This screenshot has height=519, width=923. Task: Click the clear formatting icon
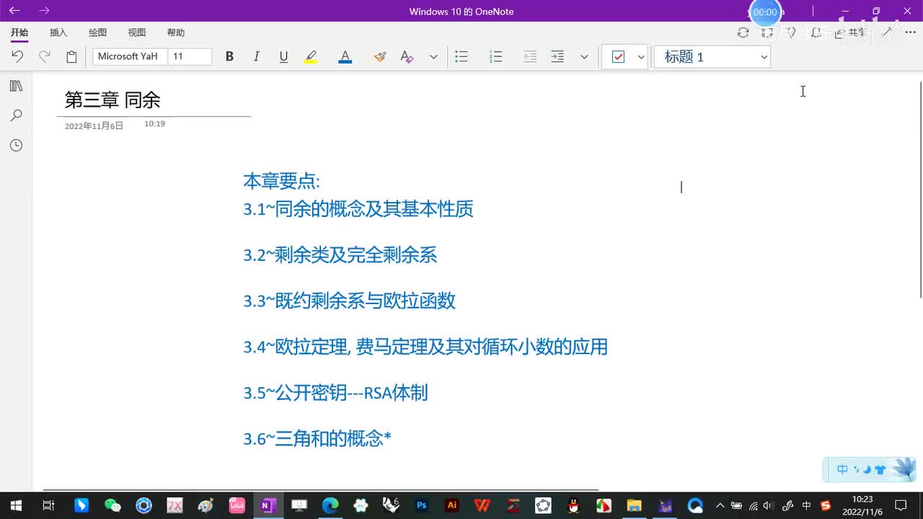click(407, 56)
